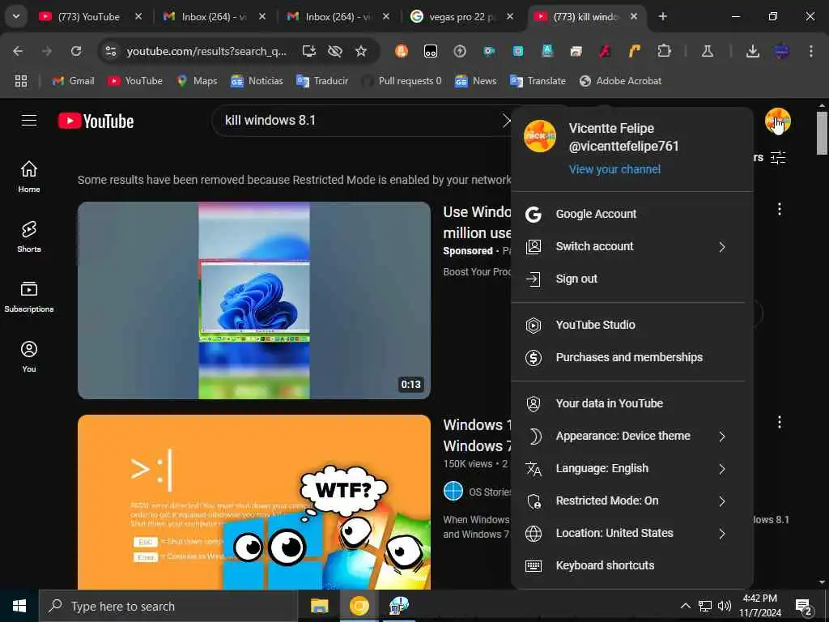Screen dimensions: 829x622
Task: View site information icon in address bar
Action: [110, 51]
